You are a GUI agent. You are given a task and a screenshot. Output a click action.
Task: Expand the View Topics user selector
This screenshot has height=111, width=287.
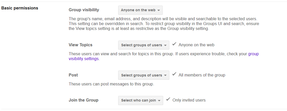coord(144,45)
